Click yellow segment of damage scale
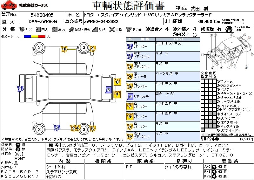Screen dimensions: 254x180 pyautogui.click(x=35, y=37)
